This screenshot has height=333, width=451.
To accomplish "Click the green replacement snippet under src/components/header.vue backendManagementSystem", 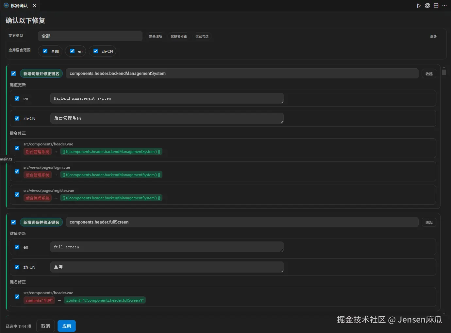I will 111,152.
